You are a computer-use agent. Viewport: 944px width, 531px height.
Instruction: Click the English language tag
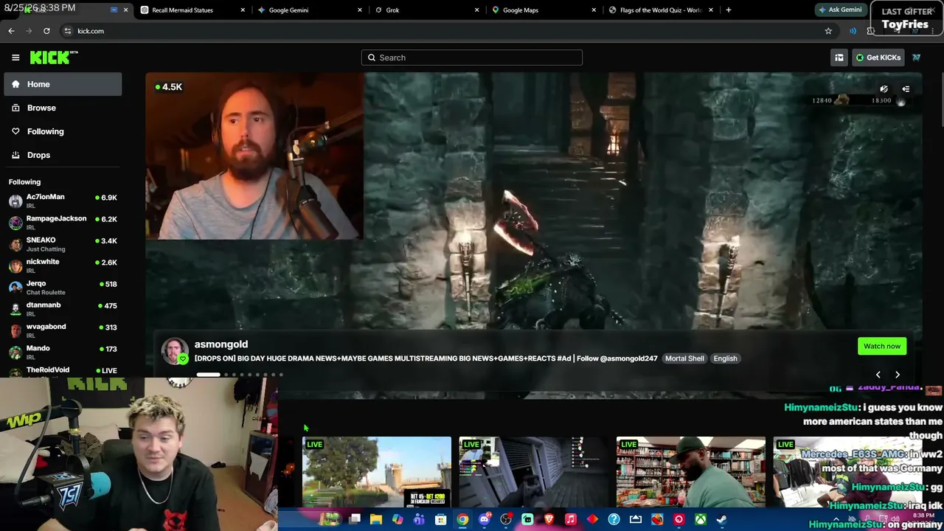[x=725, y=358]
